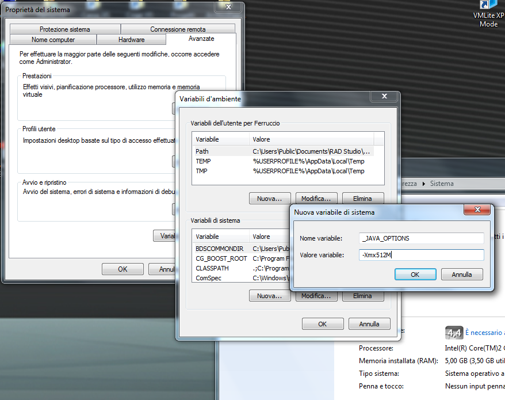Click Annulla in Variabili d'ambiente window
The width and height of the screenshot is (505, 400).
click(x=369, y=324)
